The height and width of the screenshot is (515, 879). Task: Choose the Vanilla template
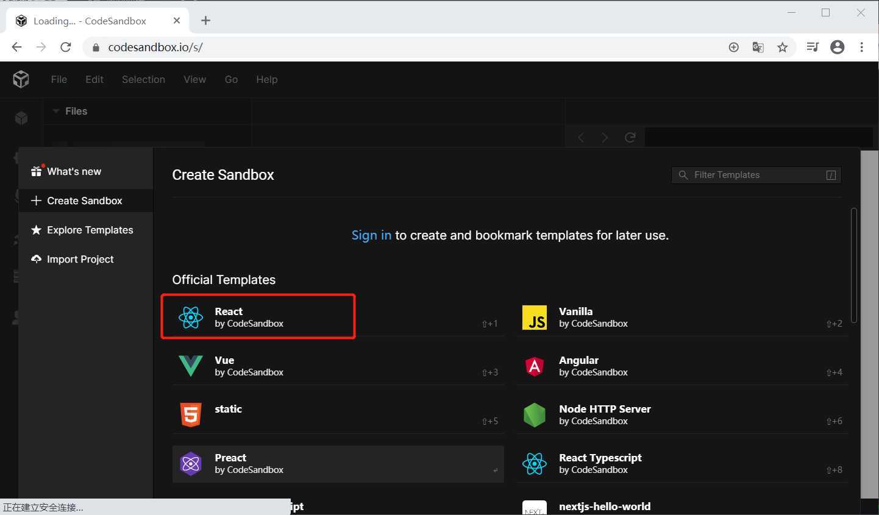tap(682, 317)
